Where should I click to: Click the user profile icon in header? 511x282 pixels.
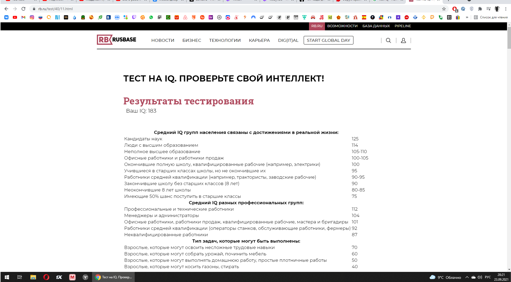coord(403,40)
